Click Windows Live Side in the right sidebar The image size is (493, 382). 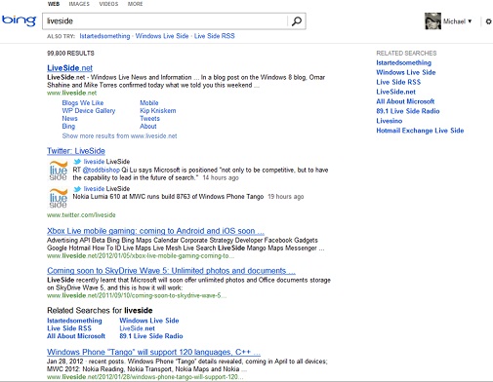406,72
